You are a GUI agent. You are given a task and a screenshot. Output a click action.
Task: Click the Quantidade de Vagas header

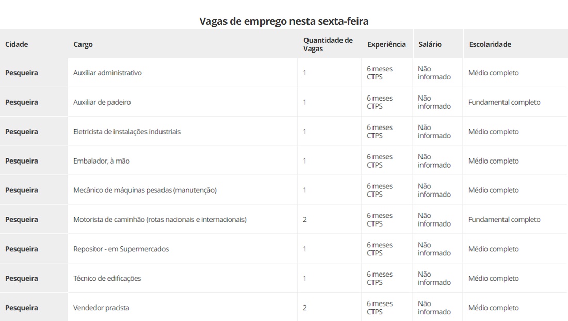pyautogui.click(x=328, y=44)
